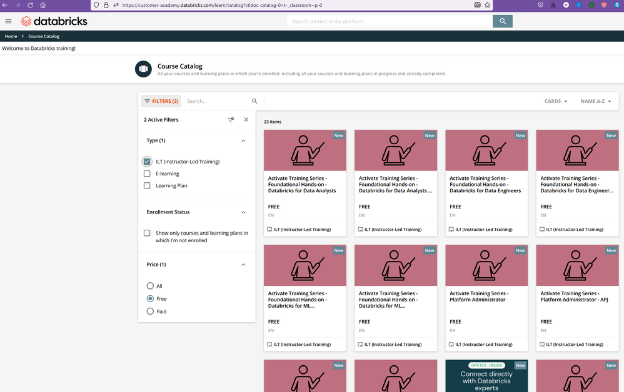Clear all active filters icon

pos(231,120)
